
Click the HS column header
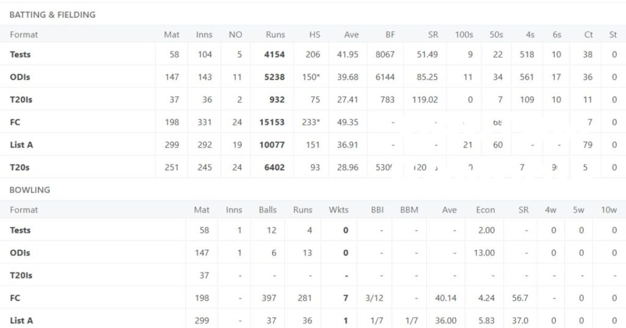tap(314, 35)
